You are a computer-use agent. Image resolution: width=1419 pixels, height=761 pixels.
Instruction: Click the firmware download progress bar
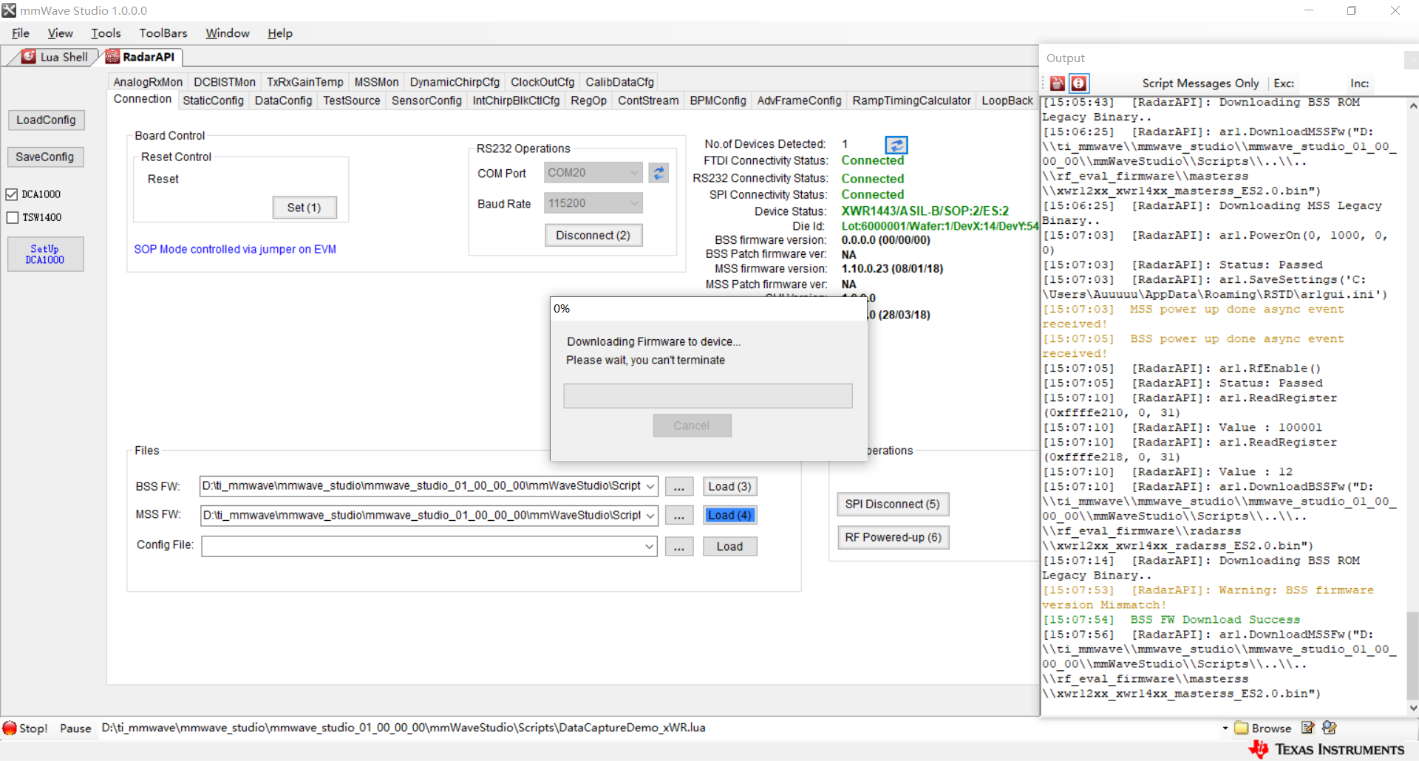tap(708, 395)
